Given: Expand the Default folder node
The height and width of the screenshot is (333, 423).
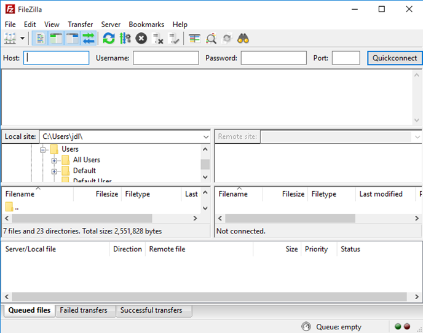Looking at the screenshot, I should pyautogui.click(x=54, y=171).
